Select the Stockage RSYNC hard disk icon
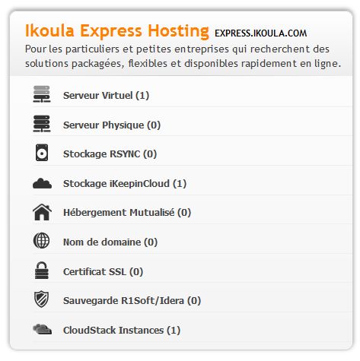Viewport: 360px width, 361px height. coord(42,153)
